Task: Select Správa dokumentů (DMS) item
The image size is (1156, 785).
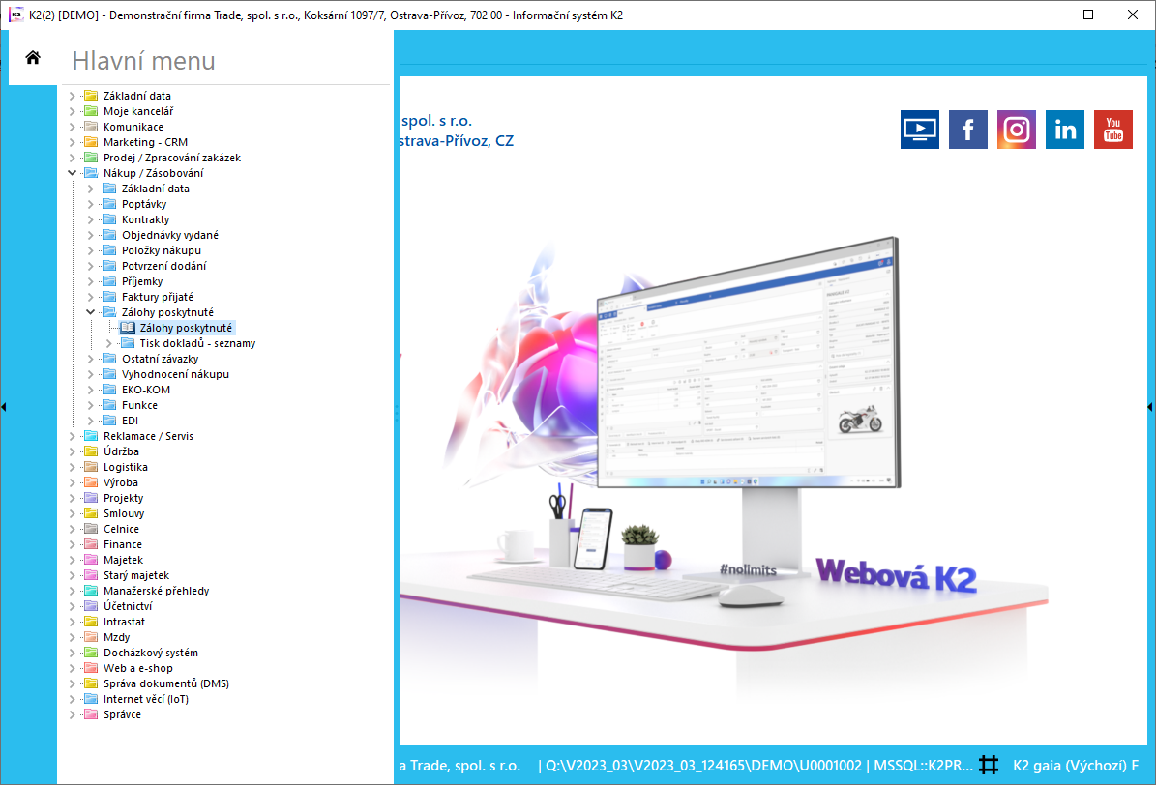Action: point(165,684)
